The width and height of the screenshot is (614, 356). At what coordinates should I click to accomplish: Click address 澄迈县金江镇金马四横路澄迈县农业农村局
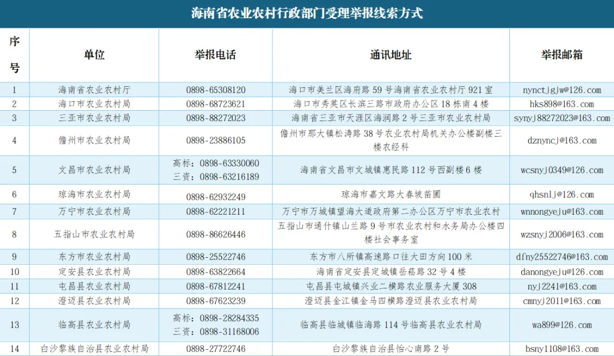(x=391, y=301)
